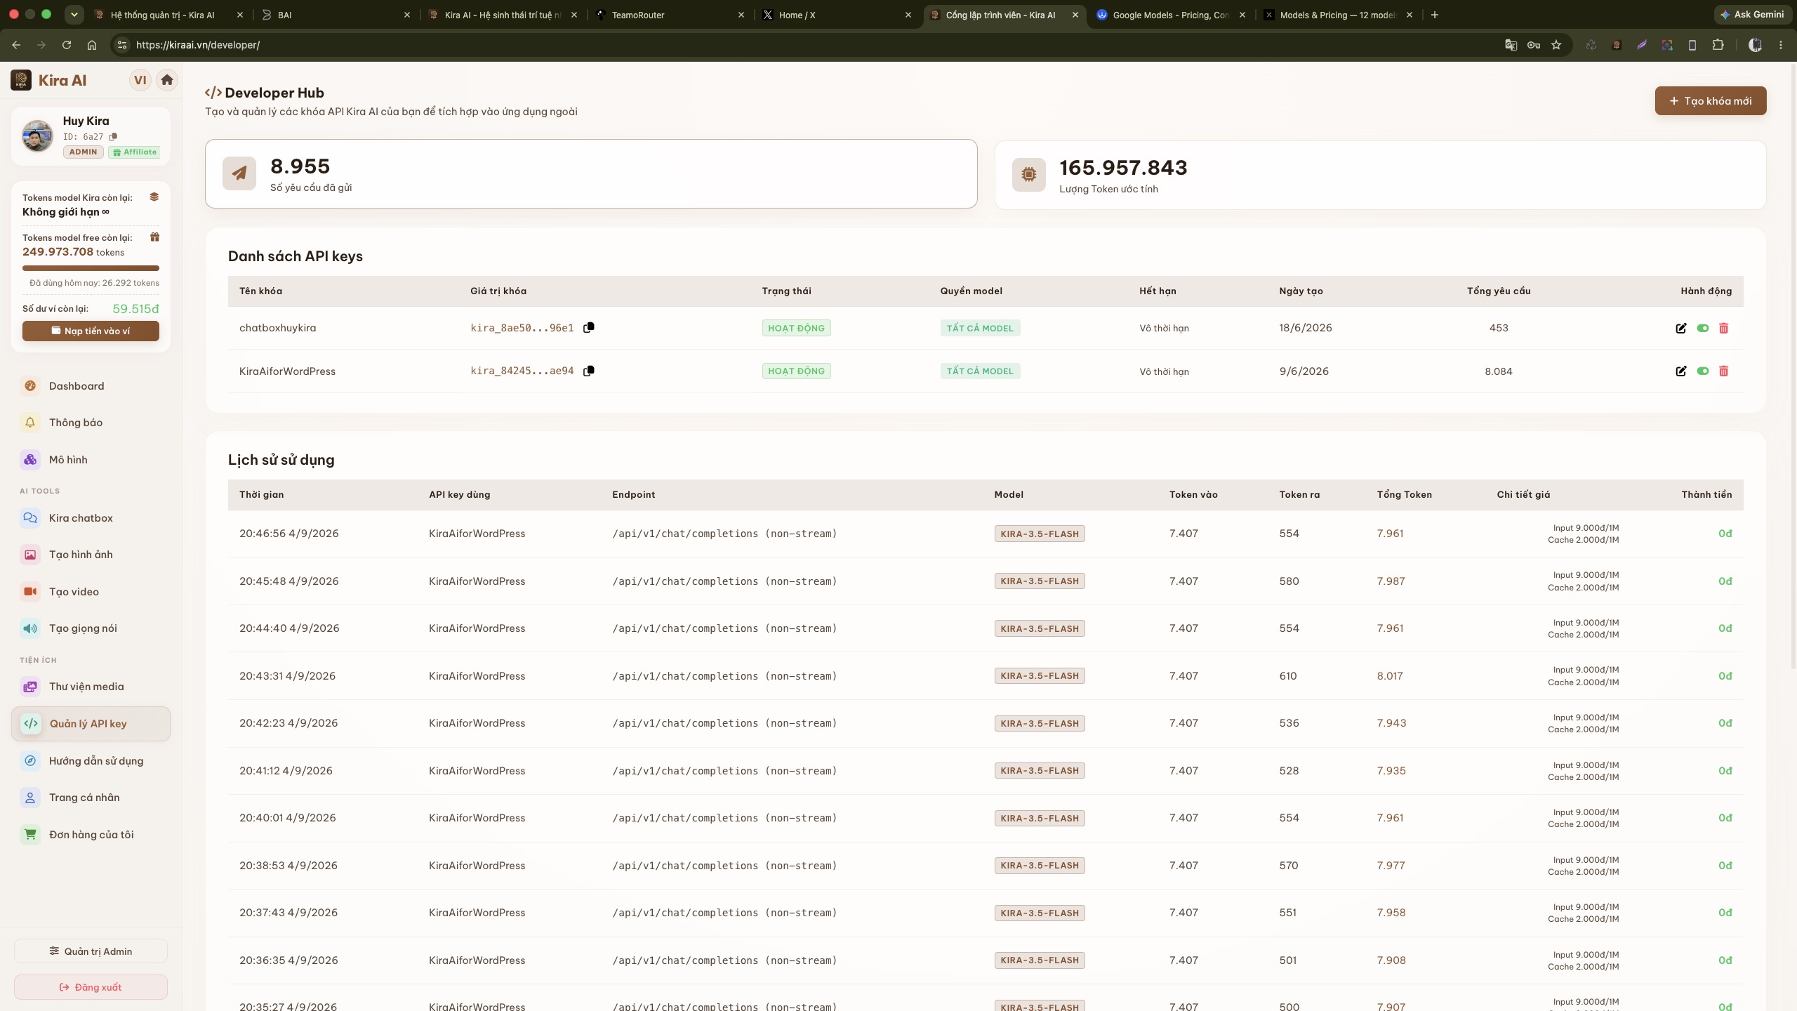Click the free tokens usage progress bar
The image size is (1797, 1011).
[x=91, y=268]
